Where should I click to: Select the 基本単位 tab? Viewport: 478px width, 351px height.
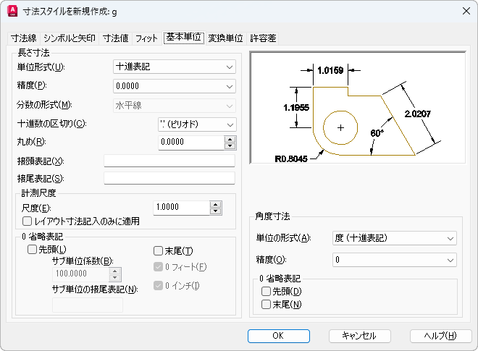click(x=184, y=38)
